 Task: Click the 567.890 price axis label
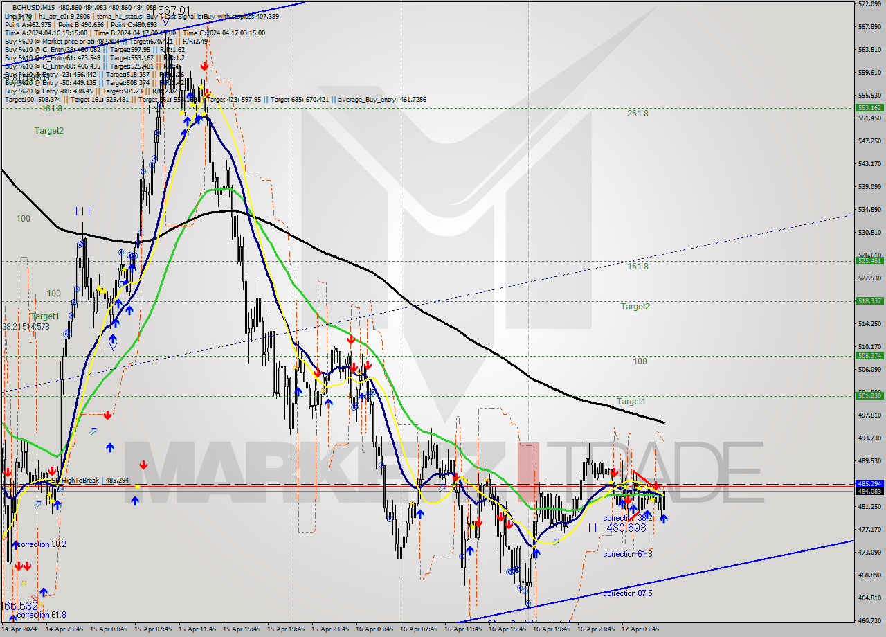click(869, 27)
